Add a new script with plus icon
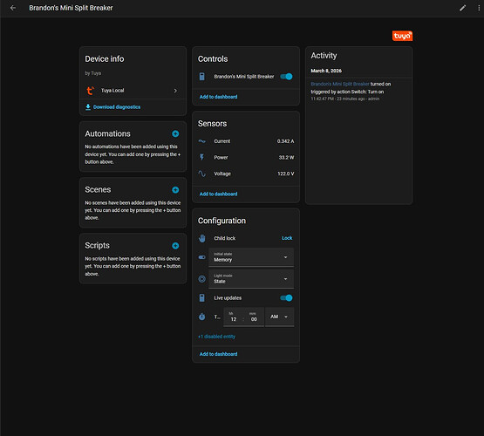The image size is (484, 436). 175,246
